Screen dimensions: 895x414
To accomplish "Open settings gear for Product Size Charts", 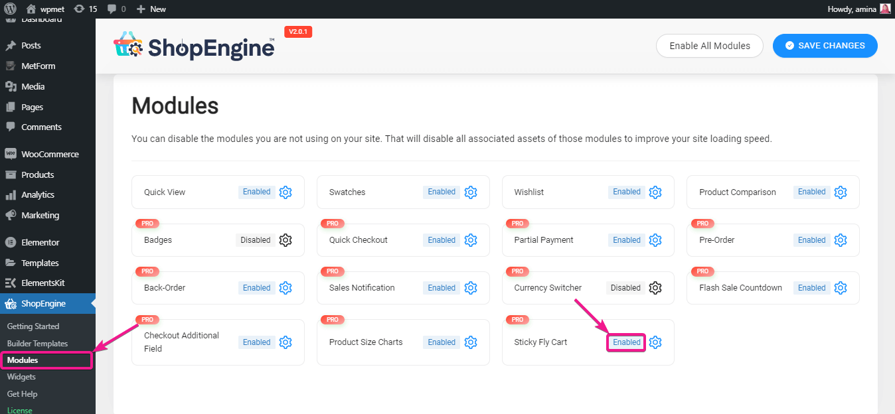I will pyautogui.click(x=471, y=342).
